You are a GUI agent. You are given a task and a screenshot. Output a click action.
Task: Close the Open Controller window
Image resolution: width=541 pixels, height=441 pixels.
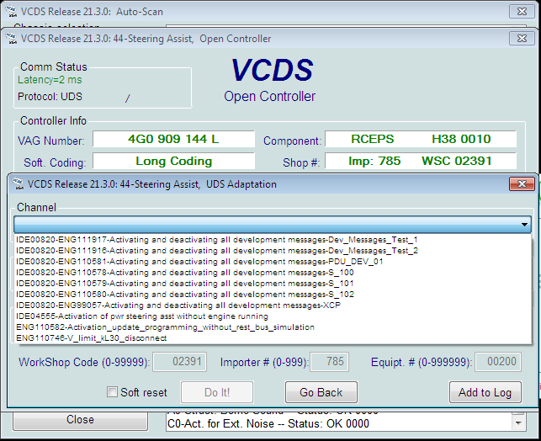[522, 39]
